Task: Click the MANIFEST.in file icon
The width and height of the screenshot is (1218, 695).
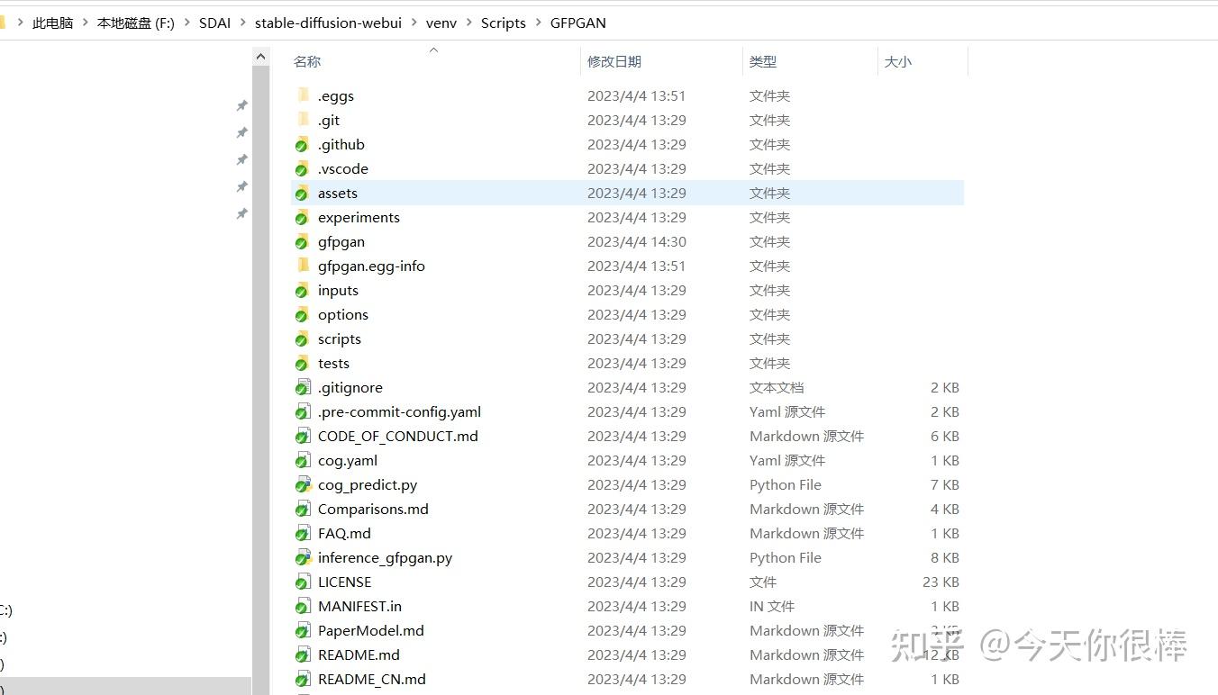Action: 303,606
